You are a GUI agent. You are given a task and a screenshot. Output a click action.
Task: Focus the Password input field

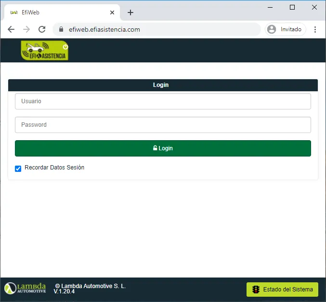[163, 125]
